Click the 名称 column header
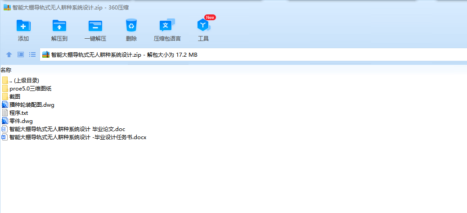The width and height of the screenshot is (467, 213). 6,70
